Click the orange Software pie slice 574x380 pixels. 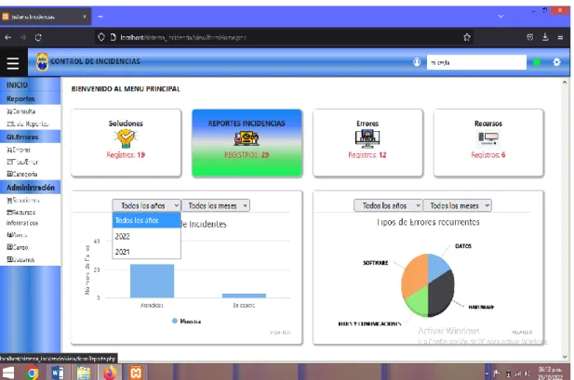coord(414,276)
